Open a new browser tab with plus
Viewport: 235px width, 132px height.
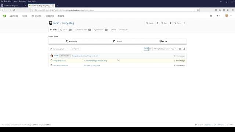pyautogui.click(x=57, y=5)
